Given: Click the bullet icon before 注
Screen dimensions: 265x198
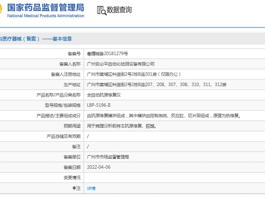Looking at the screenshot, I should tap(74, 188).
